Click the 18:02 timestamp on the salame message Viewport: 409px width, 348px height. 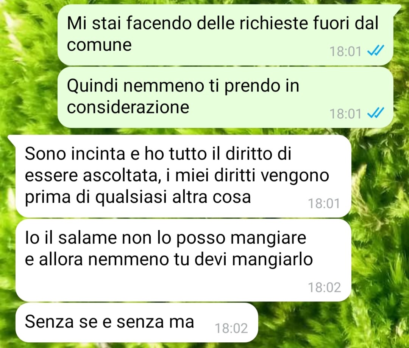pos(325,287)
